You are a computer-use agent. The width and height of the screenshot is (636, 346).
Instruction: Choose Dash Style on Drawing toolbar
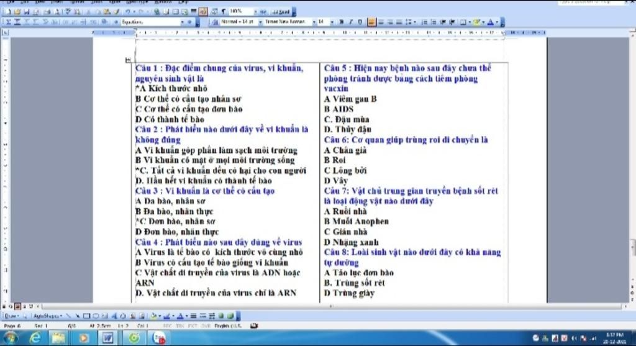tap(203, 316)
